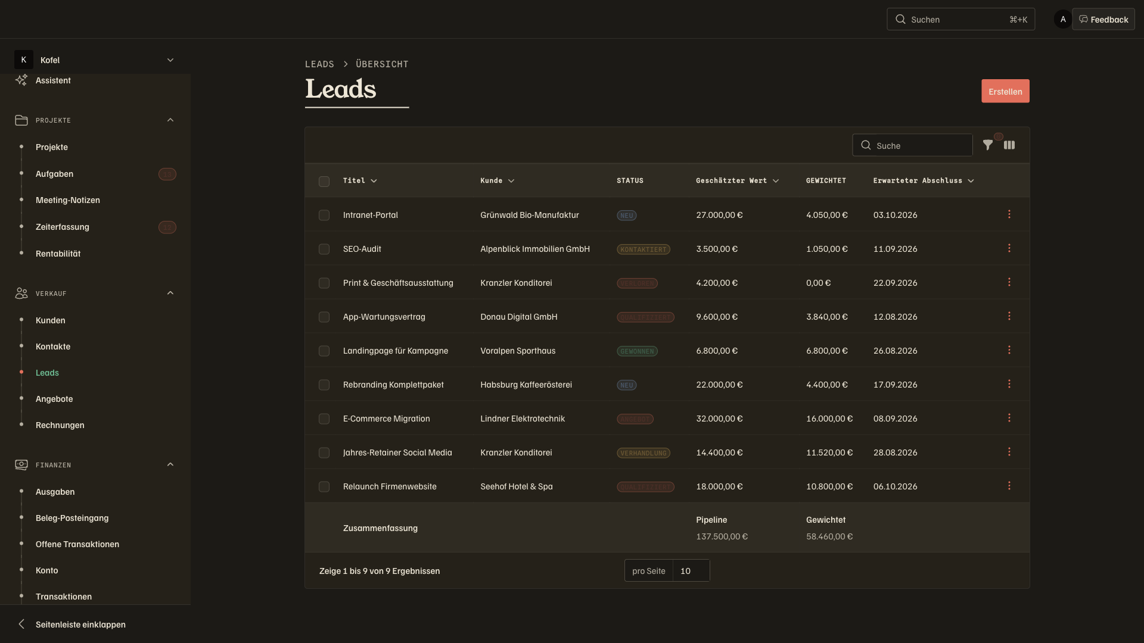Focus the table Suche field
This screenshot has height=643, width=1144.
click(x=912, y=145)
